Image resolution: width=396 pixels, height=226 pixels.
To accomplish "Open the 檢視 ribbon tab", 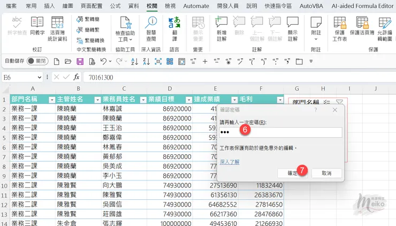I will pos(170,6).
